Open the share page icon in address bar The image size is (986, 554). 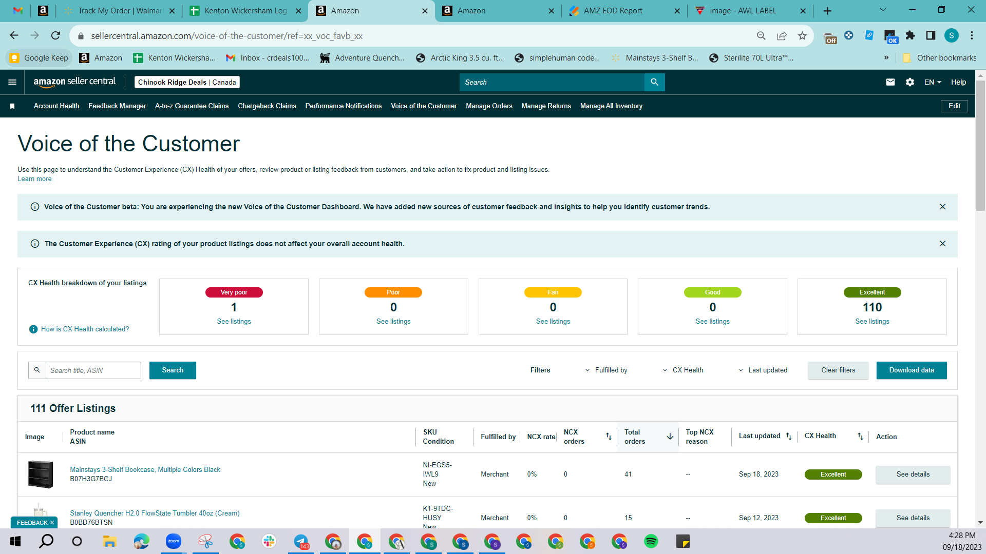[x=782, y=35]
